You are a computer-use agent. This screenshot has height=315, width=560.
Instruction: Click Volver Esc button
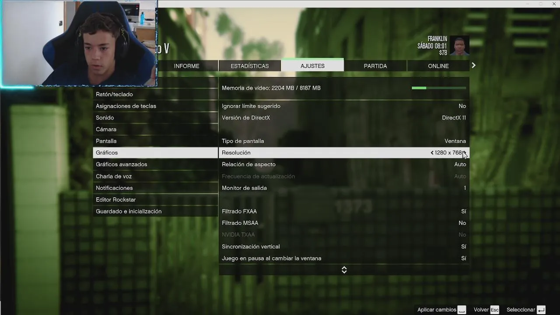pos(486,310)
